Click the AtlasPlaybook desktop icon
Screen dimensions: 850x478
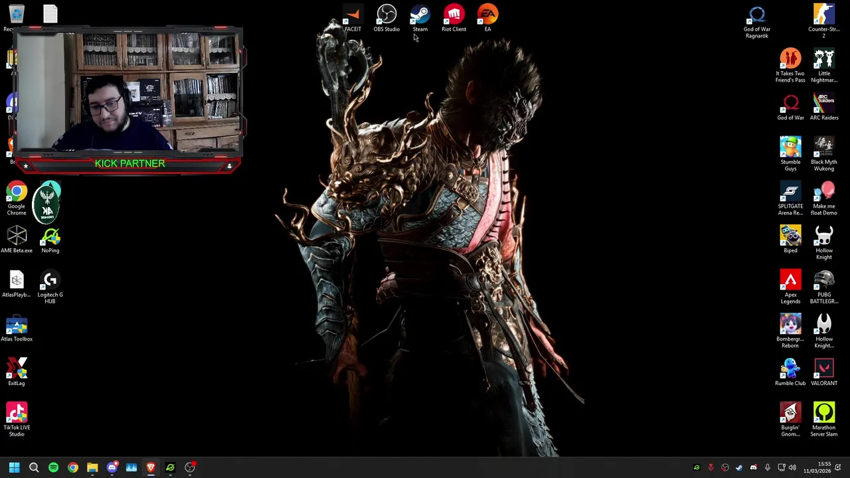pyautogui.click(x=17, y=283)
